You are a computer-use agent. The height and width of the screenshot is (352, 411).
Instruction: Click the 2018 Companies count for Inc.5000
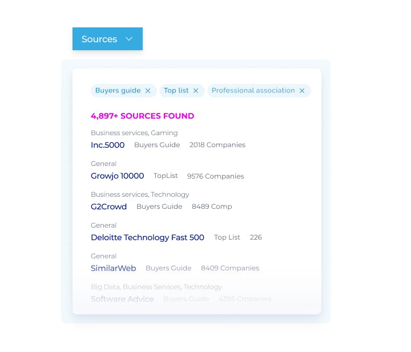[x=217, y=145]
